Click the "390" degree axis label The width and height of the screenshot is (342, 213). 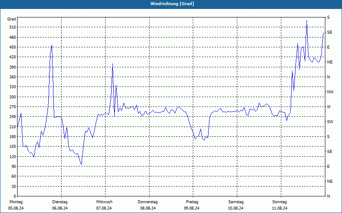click(x=12, y=67)
